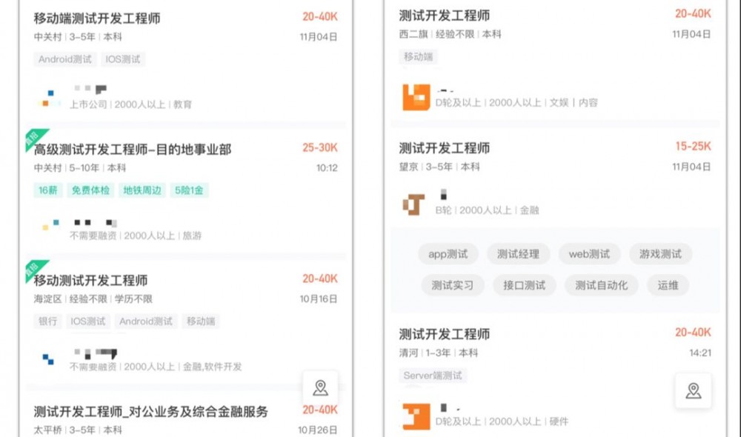Click logo beside 不需要融资 旅游 company

click(x=48, y=226)
